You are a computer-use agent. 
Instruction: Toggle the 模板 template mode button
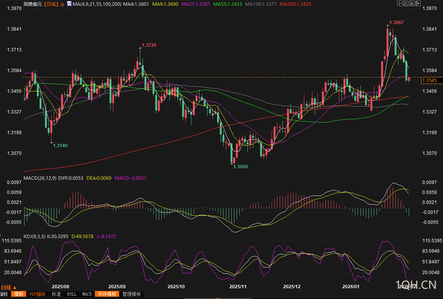point(18,294)
